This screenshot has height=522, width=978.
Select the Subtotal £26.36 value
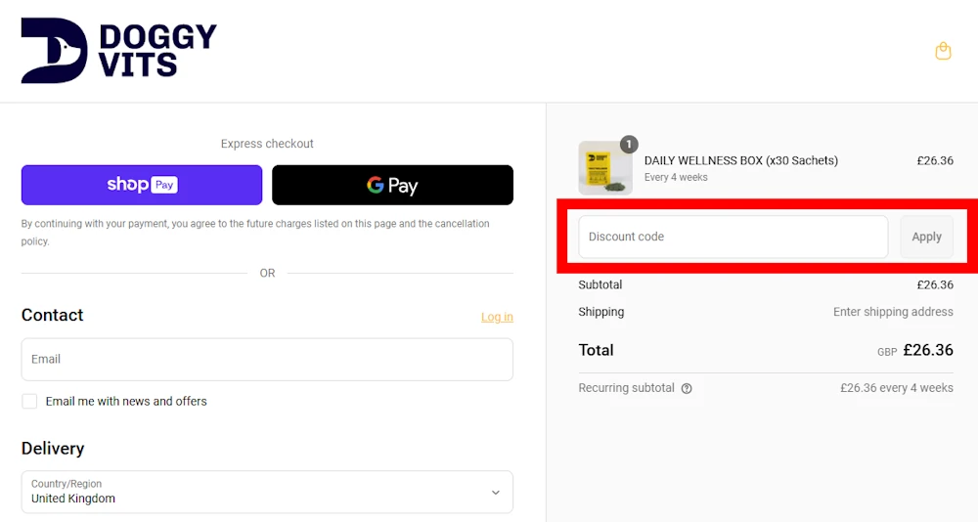point(935,285)
